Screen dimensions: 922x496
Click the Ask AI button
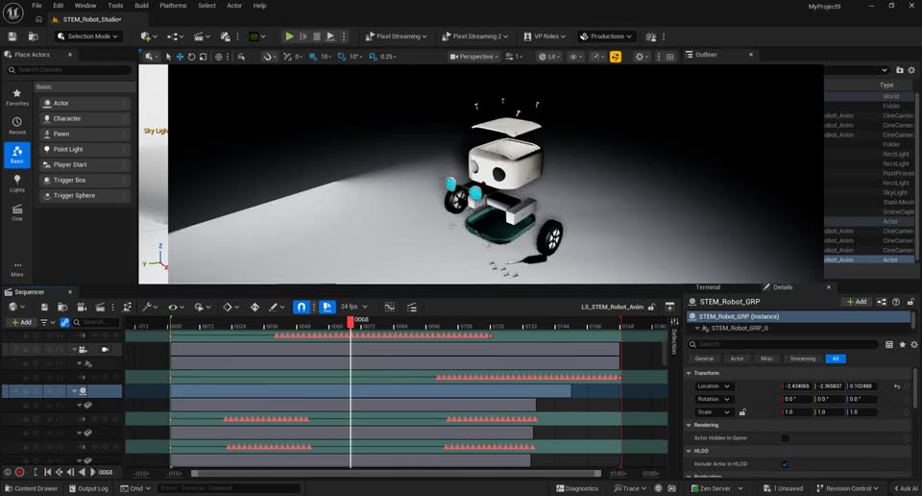pos(906,488)
